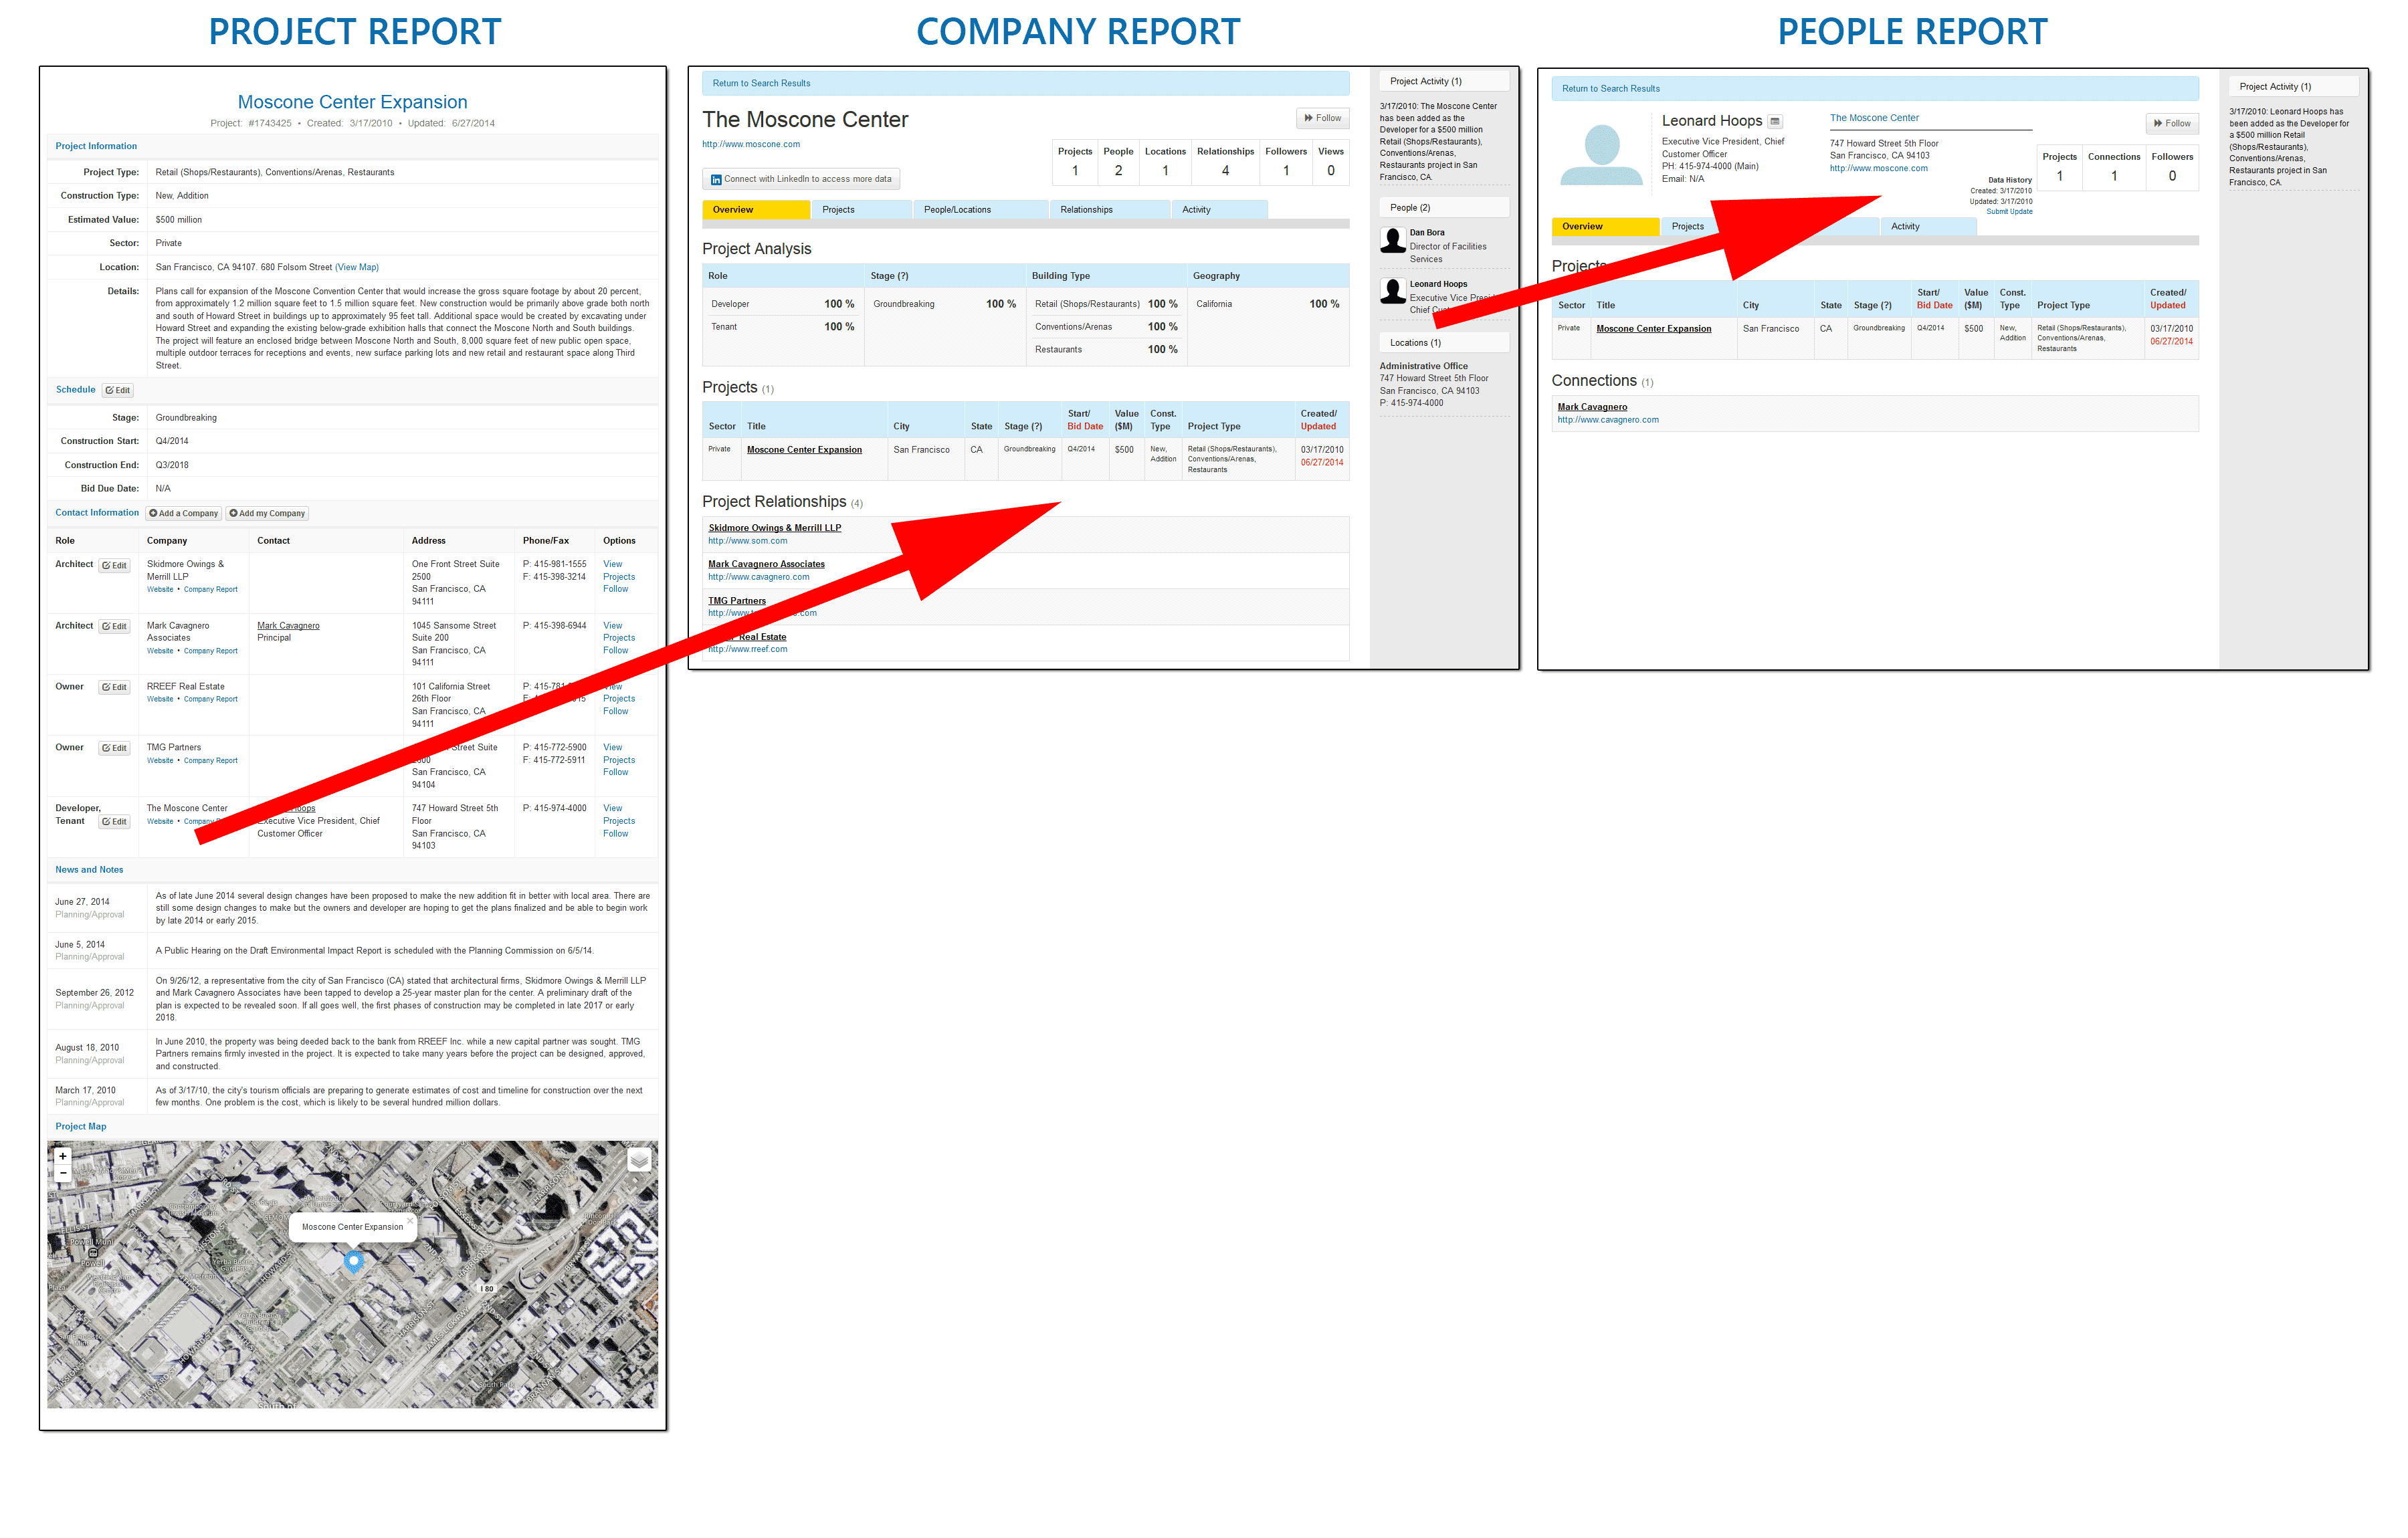Click Project Activity (1) header in Company Report
Image resolution: width=2408 pixels, height=1538 pixels.
(1444, 82)
